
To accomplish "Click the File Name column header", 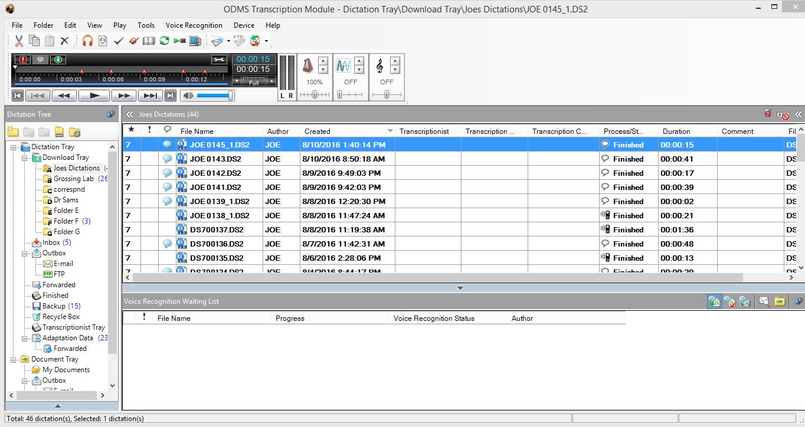I will point(220,131).
